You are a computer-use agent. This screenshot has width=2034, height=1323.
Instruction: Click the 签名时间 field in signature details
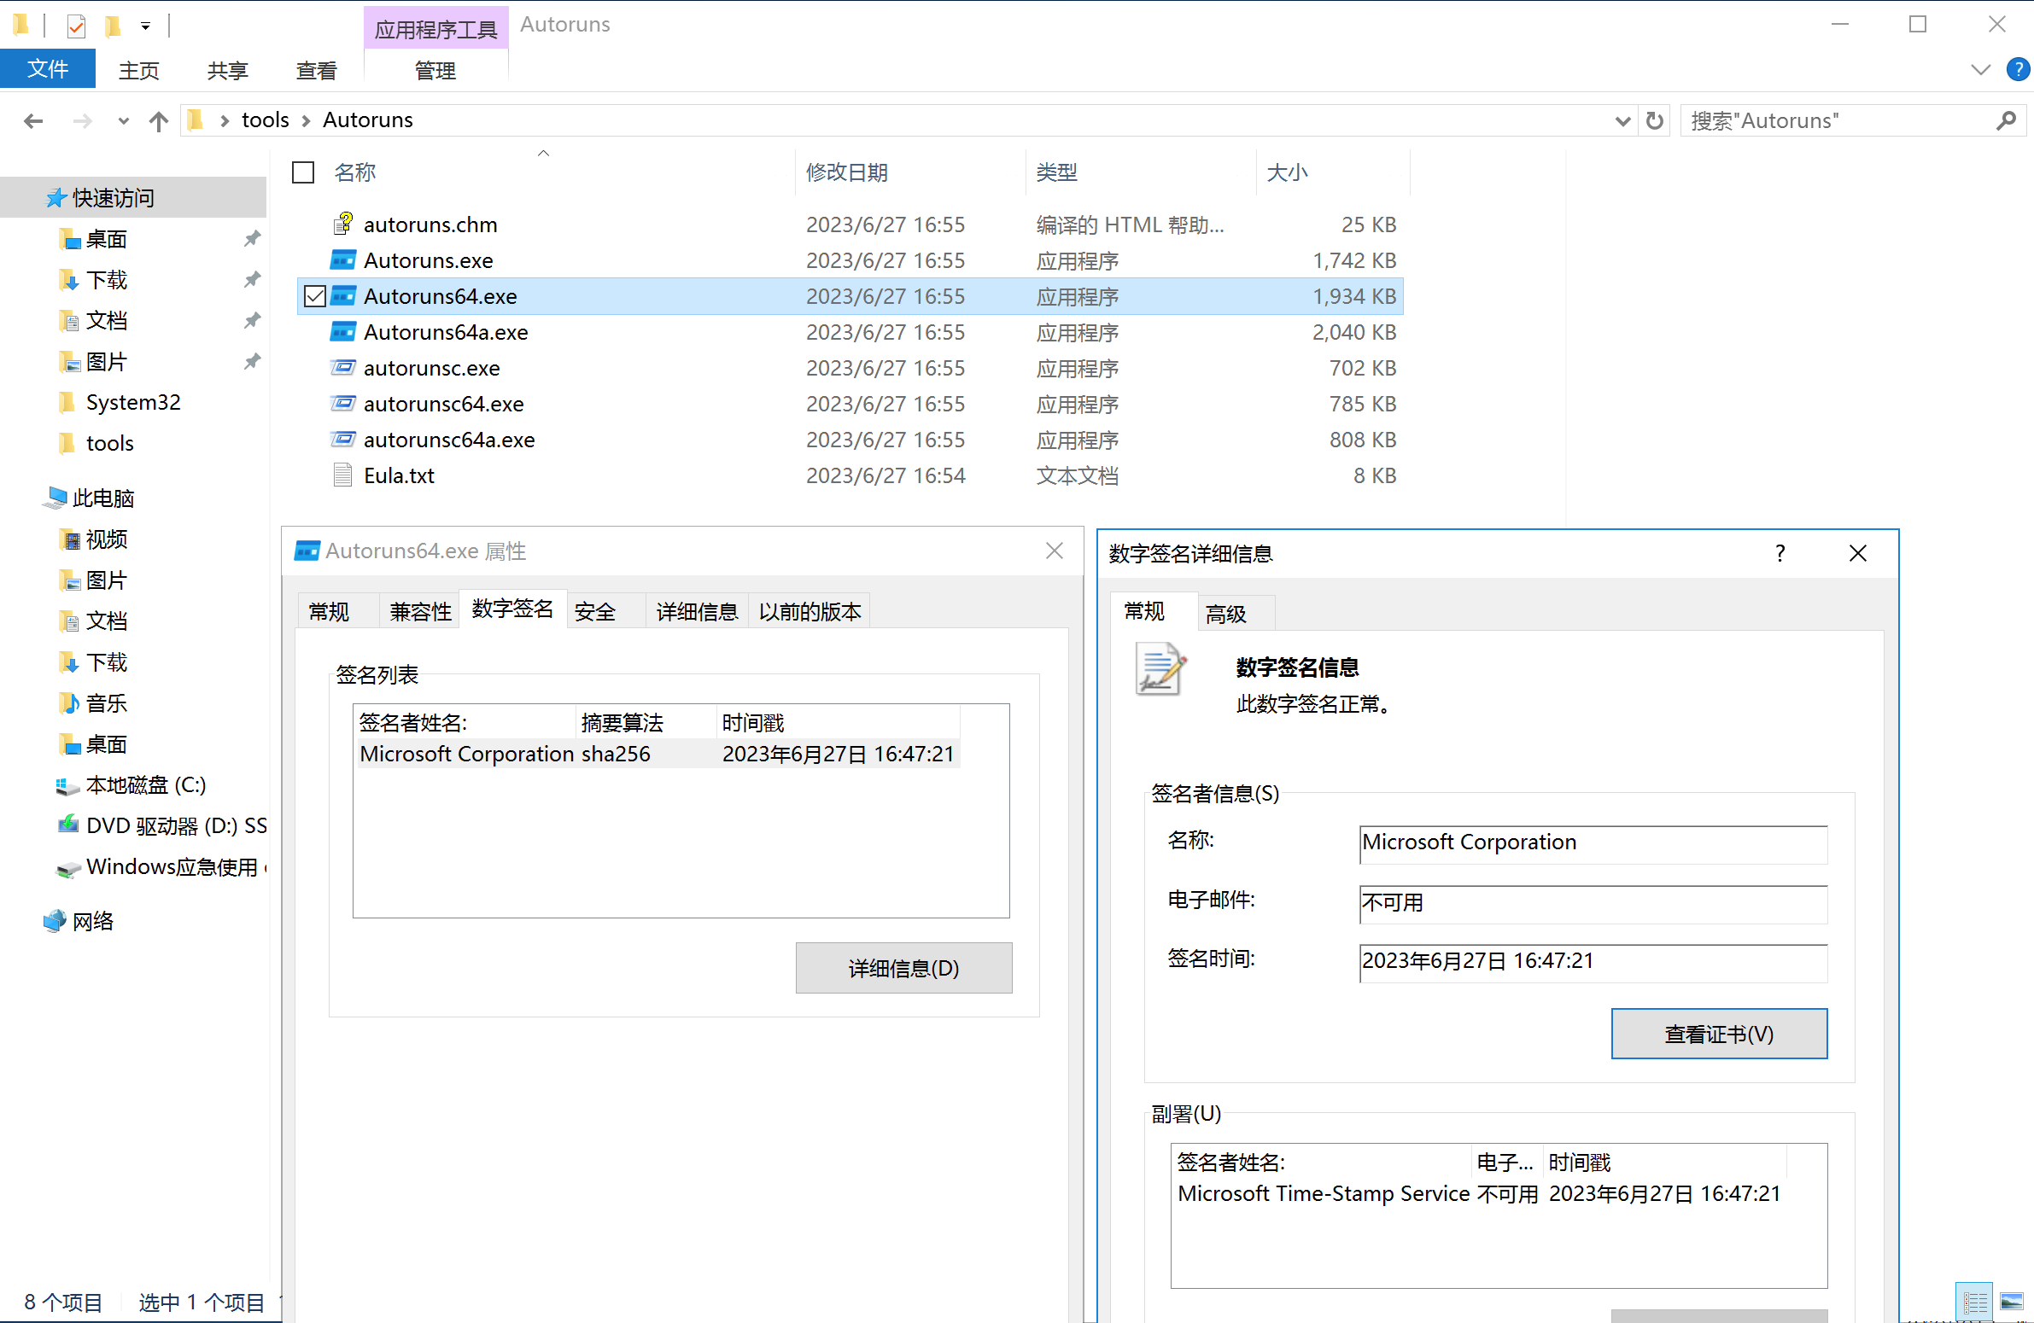coord(1593,962)
